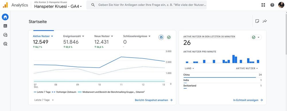Open the user account avatar
287x111 pixels.
coord(281,5)
